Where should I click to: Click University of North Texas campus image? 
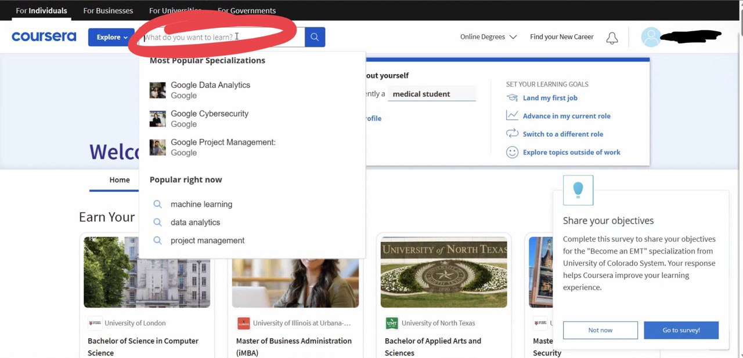coord(444,272)
